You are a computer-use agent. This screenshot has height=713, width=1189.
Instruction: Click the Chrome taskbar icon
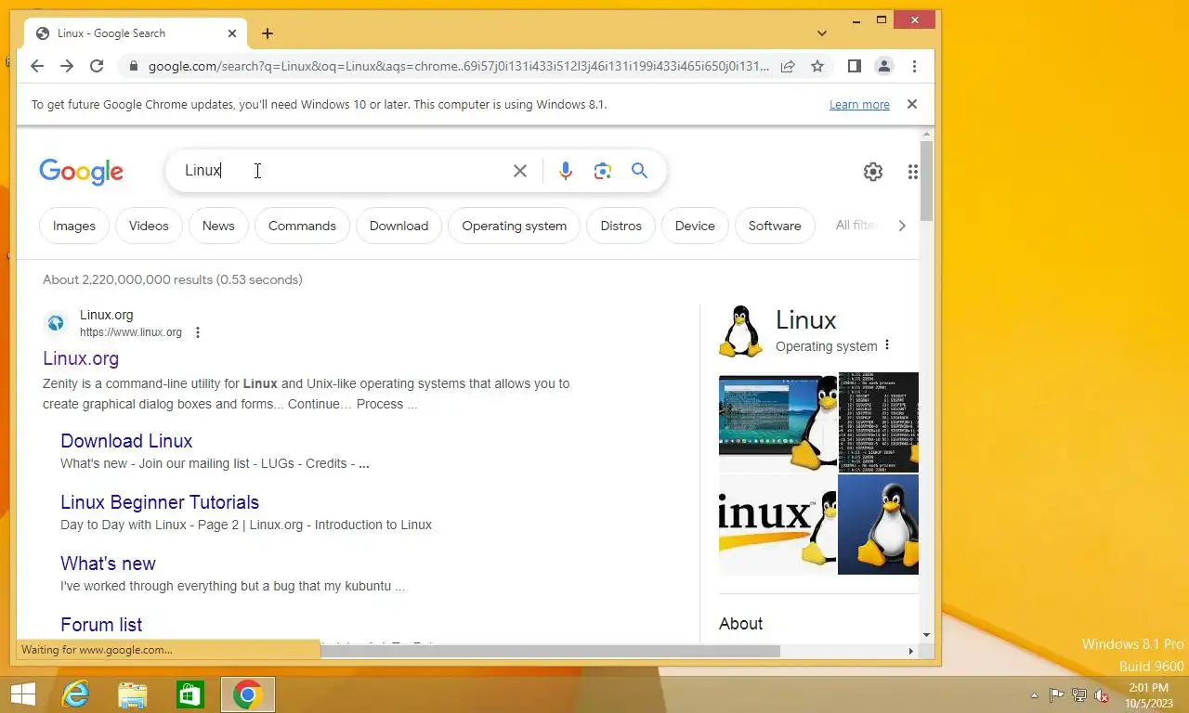click(x=248, y=694)
